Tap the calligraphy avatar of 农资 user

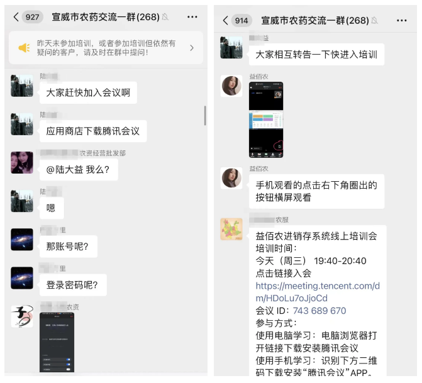[22, 316]
